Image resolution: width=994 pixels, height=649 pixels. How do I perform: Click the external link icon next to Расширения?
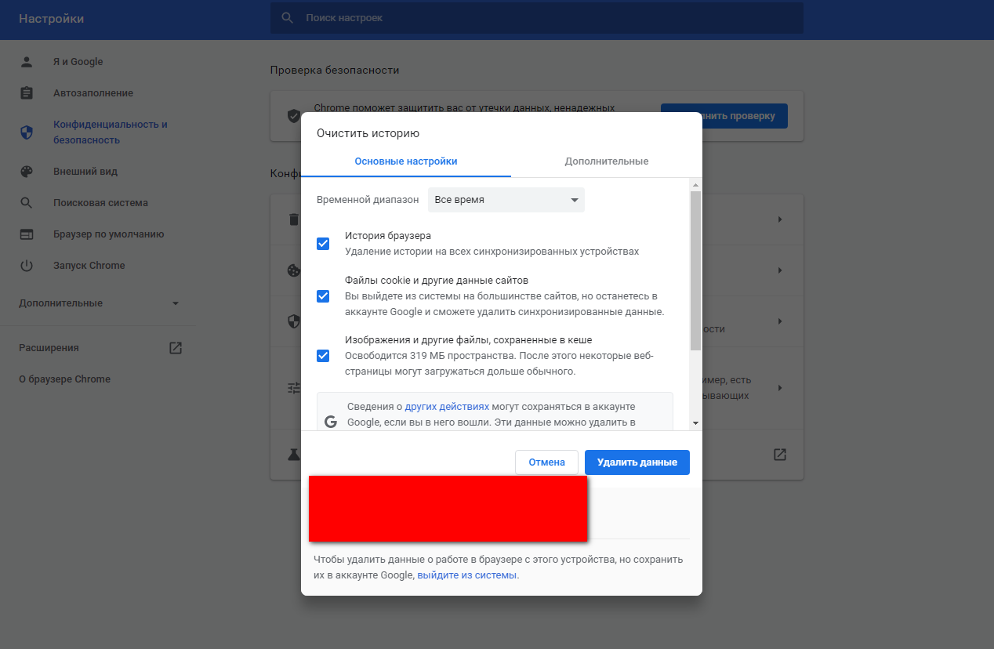(x=176, y=348)
